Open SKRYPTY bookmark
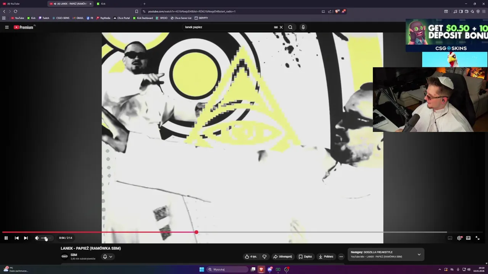The width and height of the screenshot is (488, 274). pyautogui.click(x=201, y=18)
